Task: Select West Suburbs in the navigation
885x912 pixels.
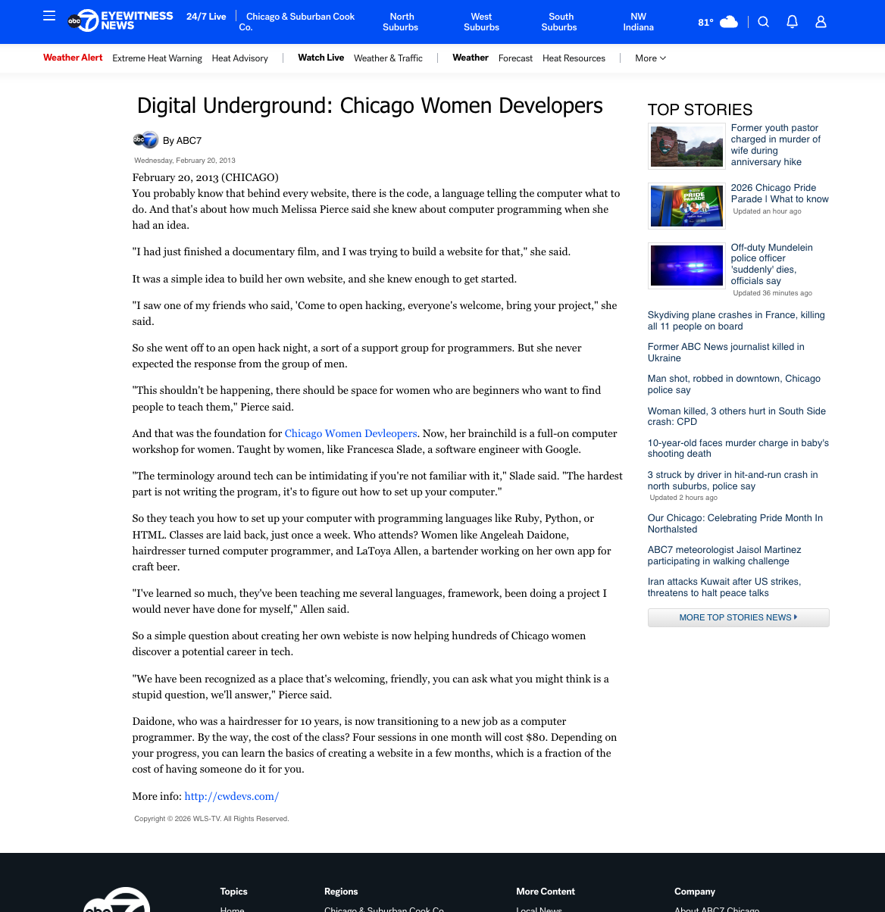Action: tap(482, 22)
